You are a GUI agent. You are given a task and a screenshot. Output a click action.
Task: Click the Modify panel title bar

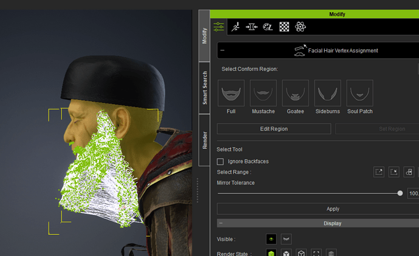(x=315, y=14)
